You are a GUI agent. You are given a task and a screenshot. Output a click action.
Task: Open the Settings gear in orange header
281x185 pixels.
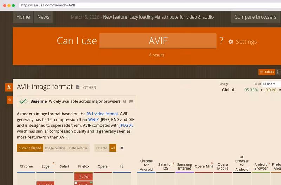point(231,42)
